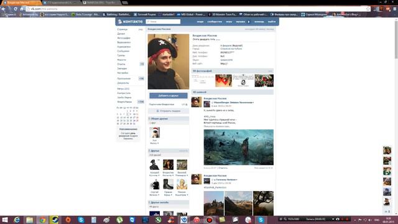398x224 pixels.
Task: Switch to the third browser tab
Action: [101, 2]
